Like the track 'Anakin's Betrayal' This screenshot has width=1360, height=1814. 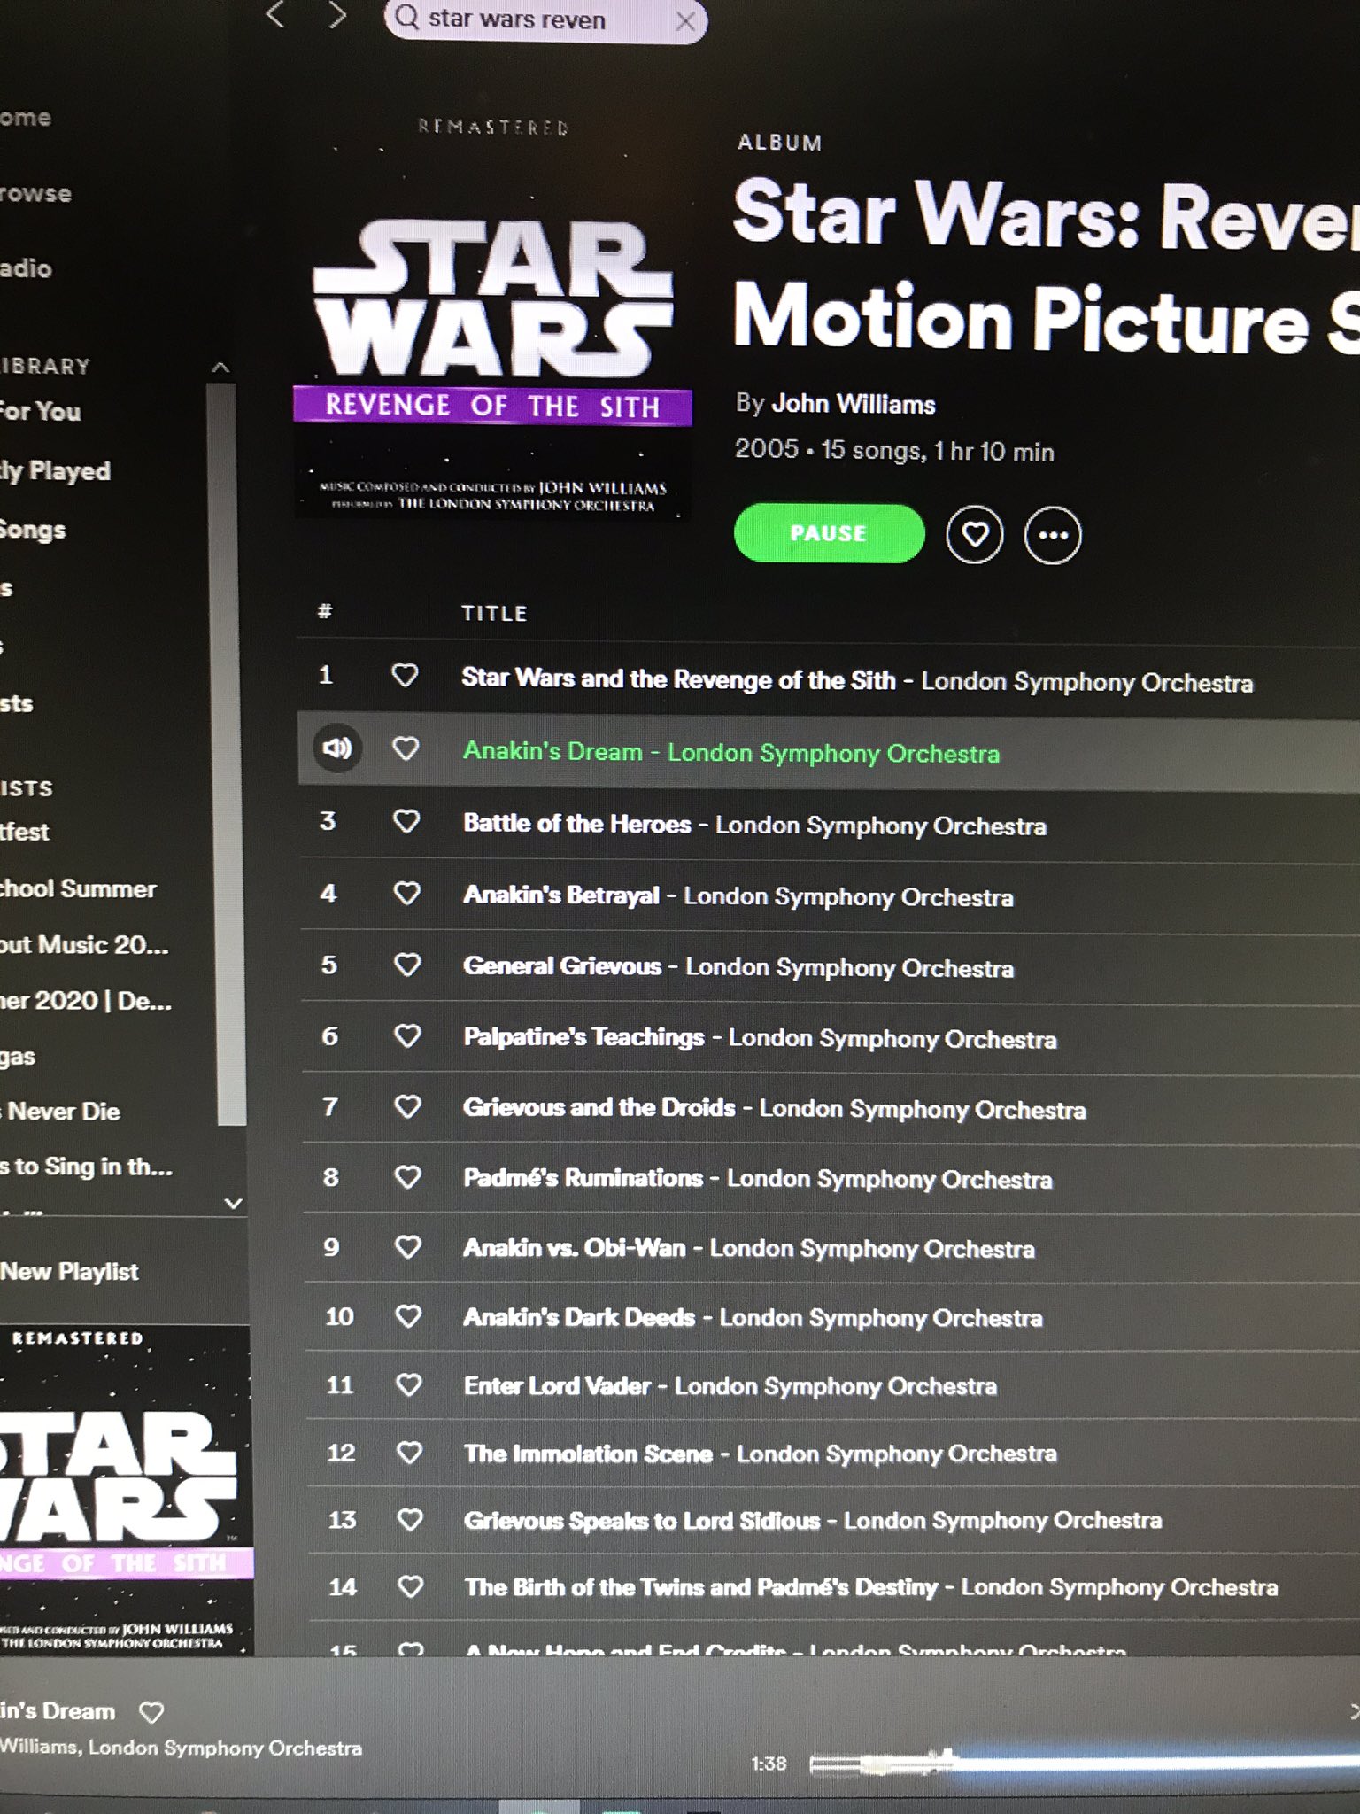(x=406, y=894)
